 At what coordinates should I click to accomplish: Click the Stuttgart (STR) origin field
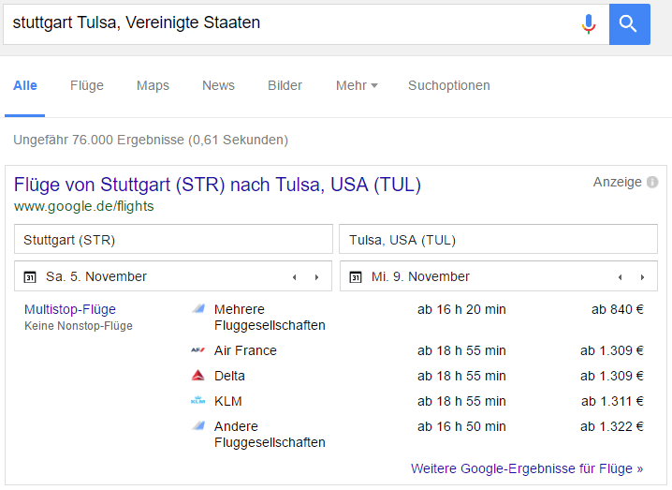coord(173,240)
